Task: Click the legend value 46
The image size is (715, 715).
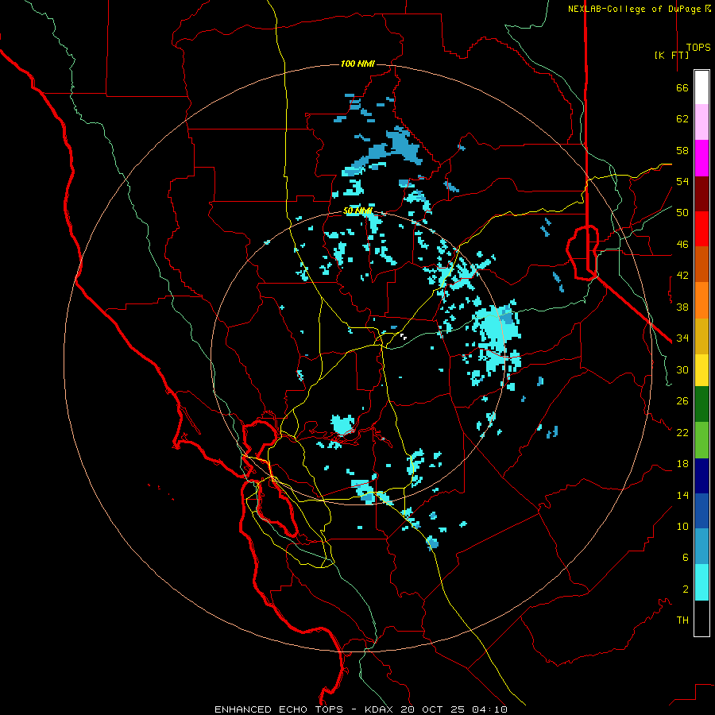Action: coord(682,245)
